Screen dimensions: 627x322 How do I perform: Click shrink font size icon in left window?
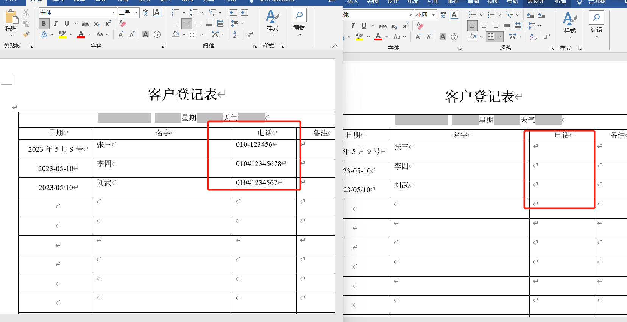[x=132, y=34]
